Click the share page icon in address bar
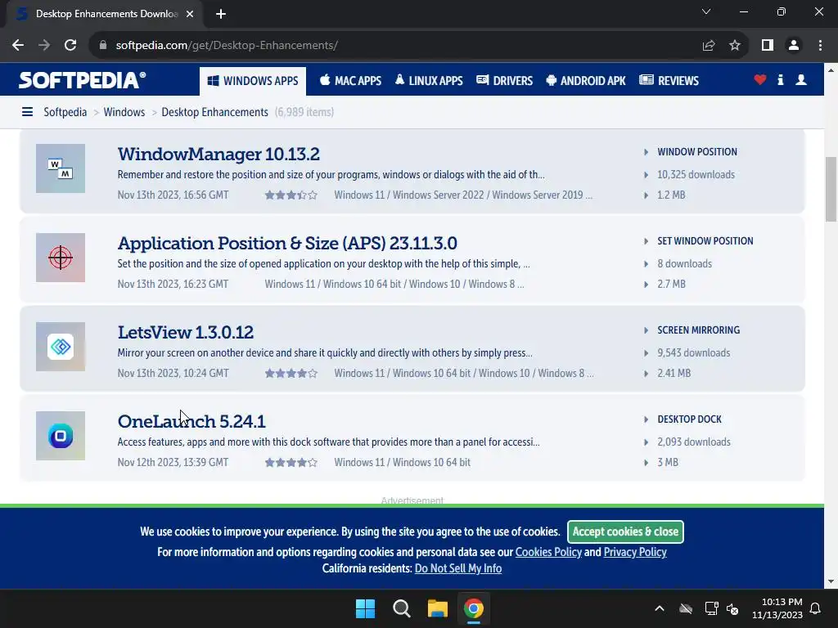This screenshot has width=838, height=628. 709,46
